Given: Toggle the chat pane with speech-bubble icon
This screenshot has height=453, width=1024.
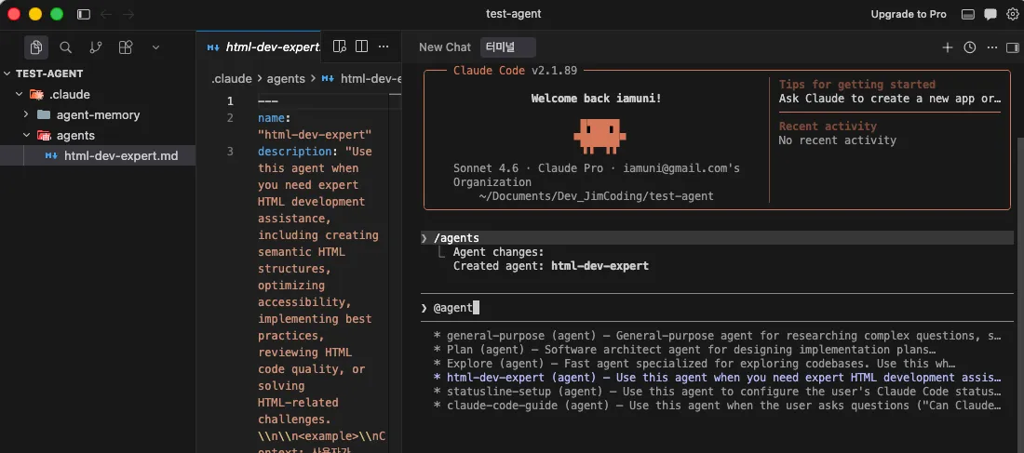Looking at the screenshot, I should click(x=990, y=14).
